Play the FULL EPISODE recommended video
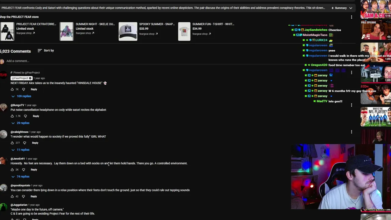Viewport: 391px width, 220px height. [376, 30]
